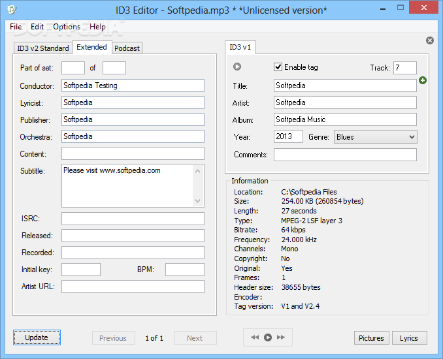The width and height of the screenshot is (443, 359).
Task: Open the Pictures dialog button
Action: (372, 338)
